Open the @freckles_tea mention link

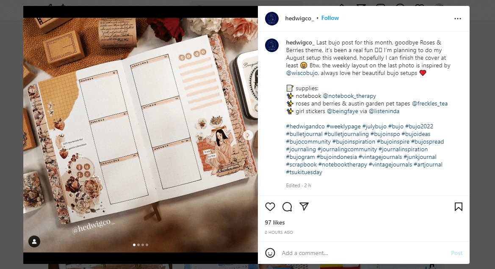[430, 103]
